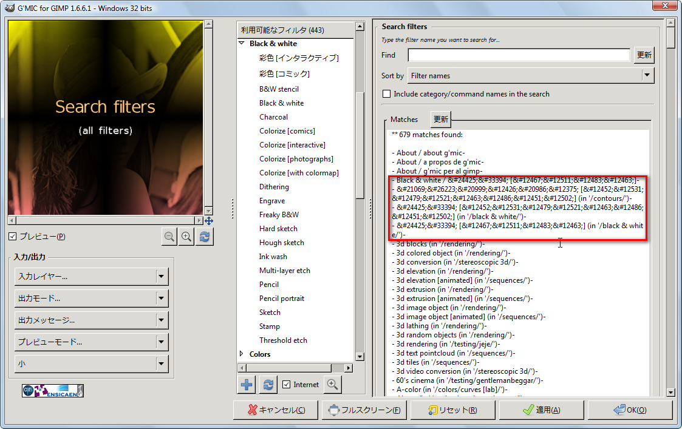Viewport: 682px width, 429px height.
Task: Select the B&W stencil filter
Action: tap(279, 89)
